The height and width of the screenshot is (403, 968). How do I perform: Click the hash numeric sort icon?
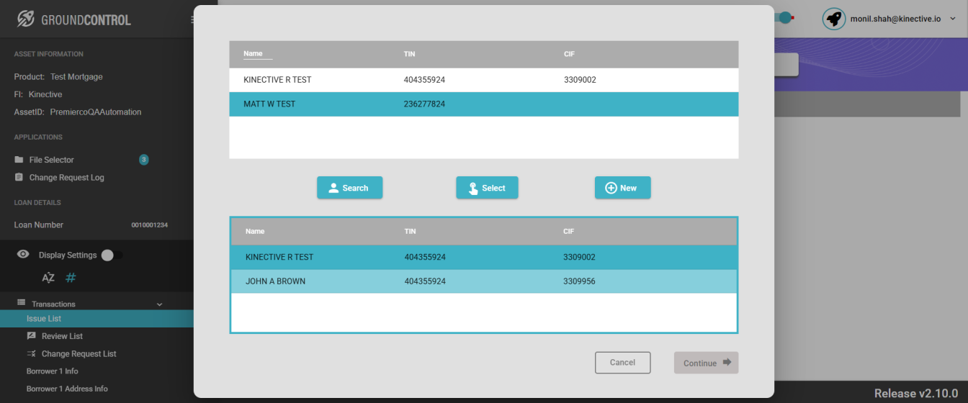point(71,278)
